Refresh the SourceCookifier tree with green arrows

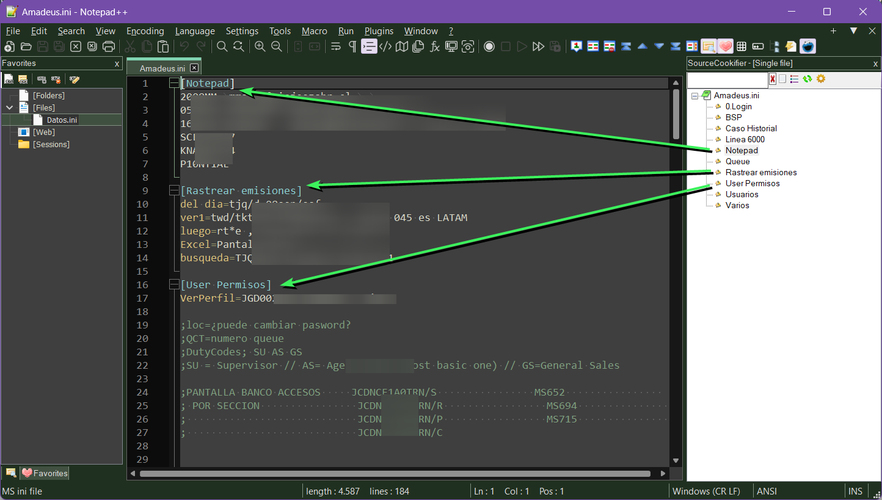tap(807, 79)
